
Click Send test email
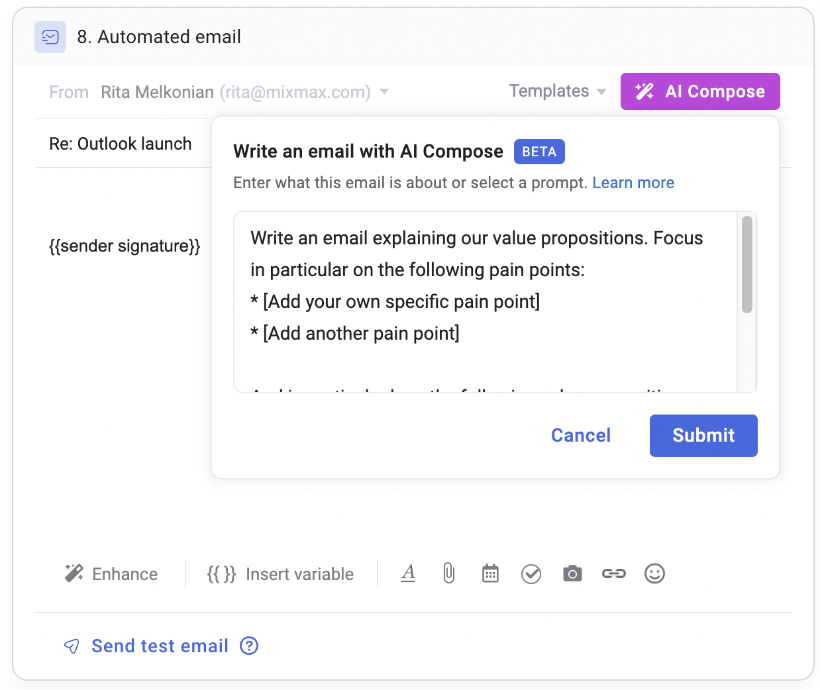(x=159, y=646)
